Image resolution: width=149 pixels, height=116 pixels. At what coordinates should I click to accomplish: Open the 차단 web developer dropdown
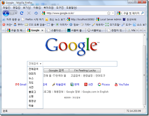(7, 25)
